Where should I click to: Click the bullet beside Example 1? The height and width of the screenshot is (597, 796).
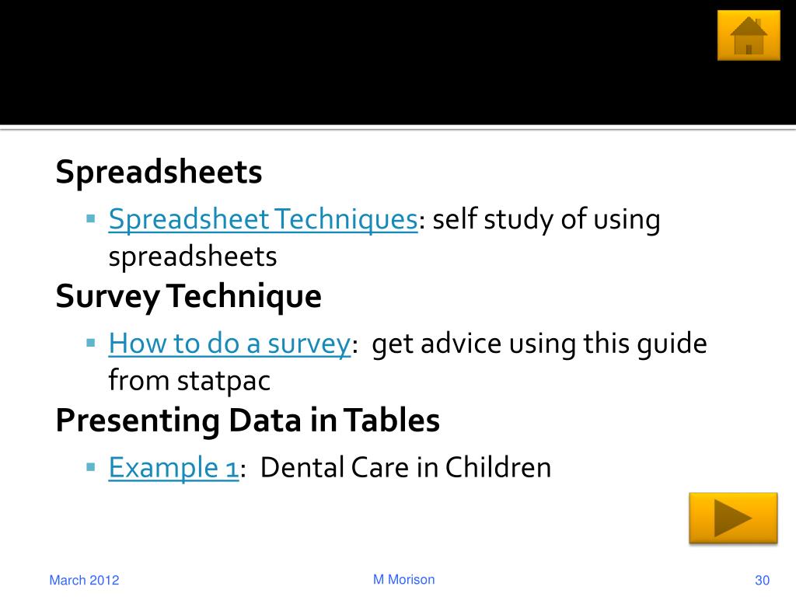click(x=91, y=467)
